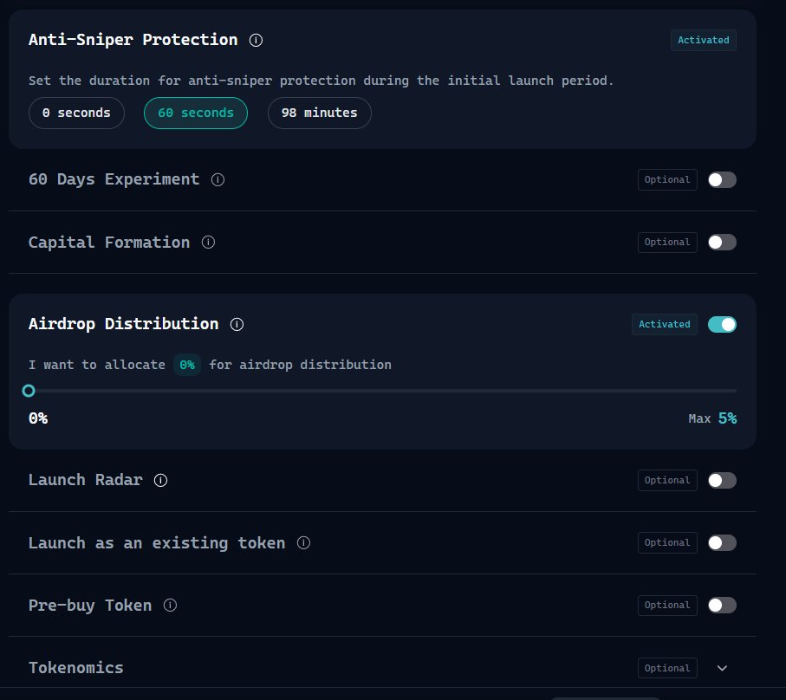
Task: Click the Tokenomics heading
Action: [75, 668]
